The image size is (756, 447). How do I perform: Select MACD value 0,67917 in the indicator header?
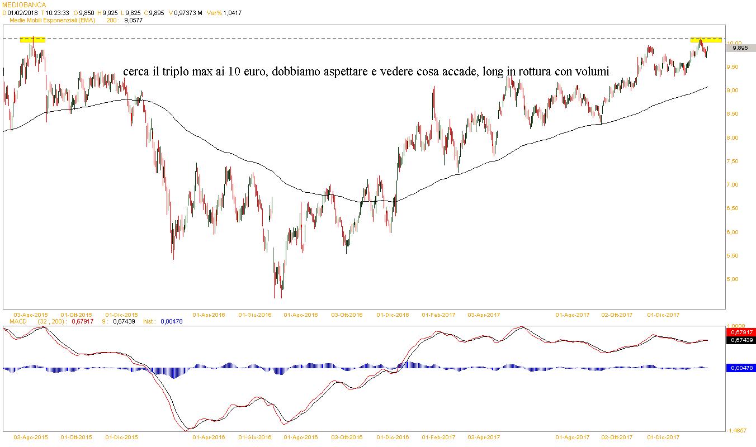(x=83, y=322)
